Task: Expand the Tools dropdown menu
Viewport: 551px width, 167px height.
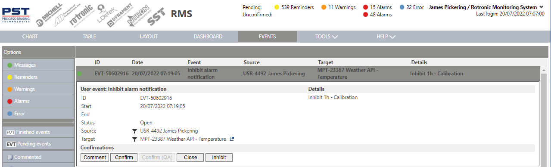Action: coord(326,37)
